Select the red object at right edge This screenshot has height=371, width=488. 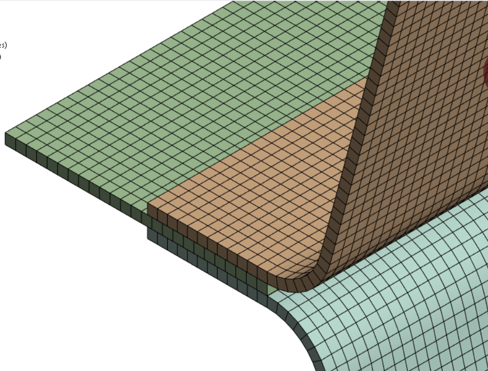tap(485, 74)
